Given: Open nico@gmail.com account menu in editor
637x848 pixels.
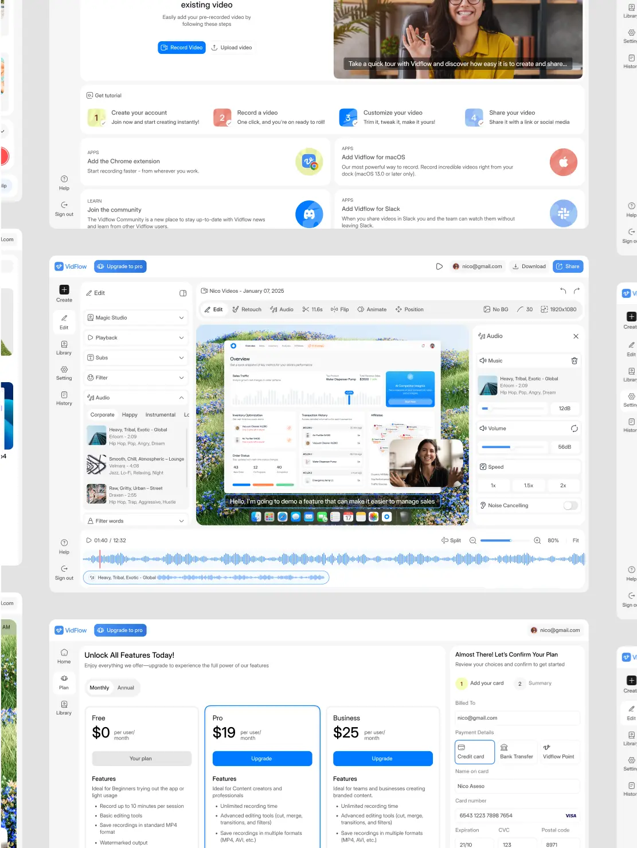Looking at the screenshot, I should [x=478, y=266].
